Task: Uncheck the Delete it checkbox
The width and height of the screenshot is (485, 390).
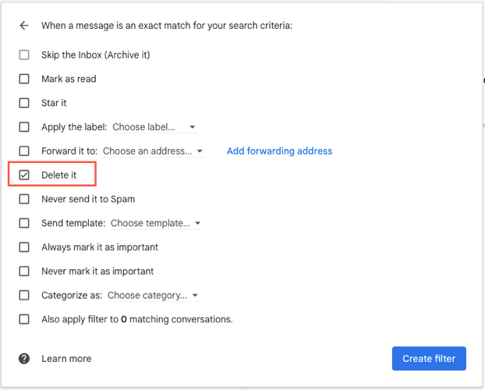Action: 24,175
